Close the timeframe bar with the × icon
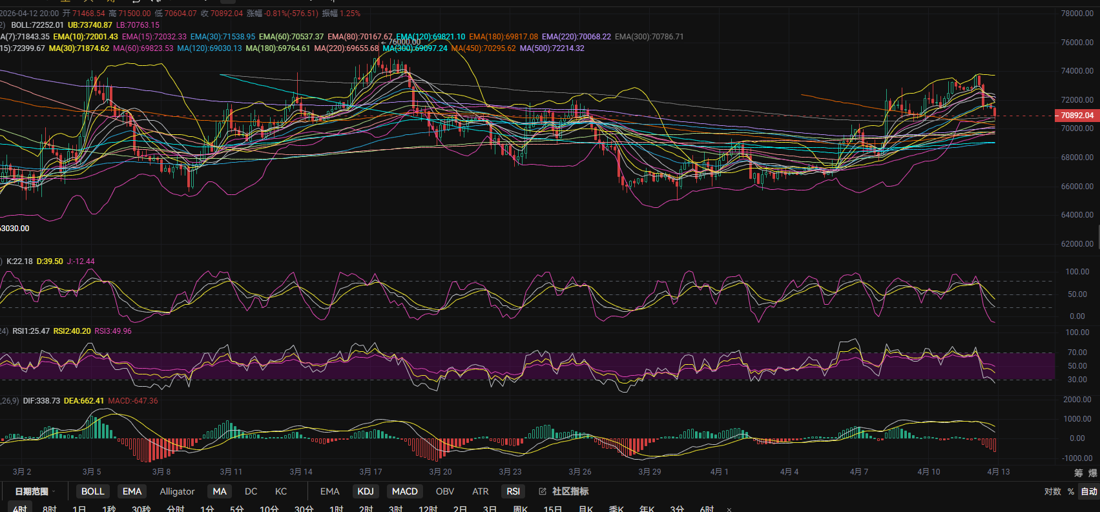This screenshot has height=512, width=1100. click(729, 509)
